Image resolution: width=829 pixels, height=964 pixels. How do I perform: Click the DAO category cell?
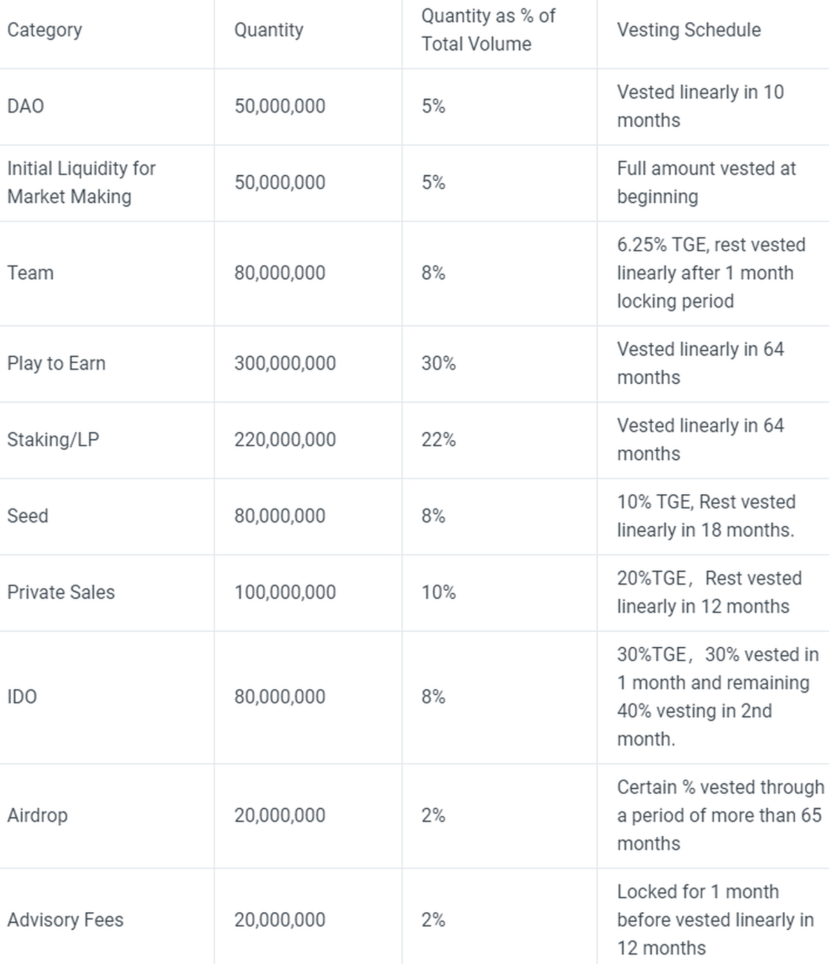[26, 106]
